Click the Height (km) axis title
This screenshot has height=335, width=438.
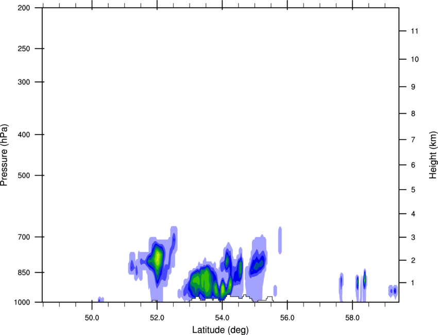432,155
